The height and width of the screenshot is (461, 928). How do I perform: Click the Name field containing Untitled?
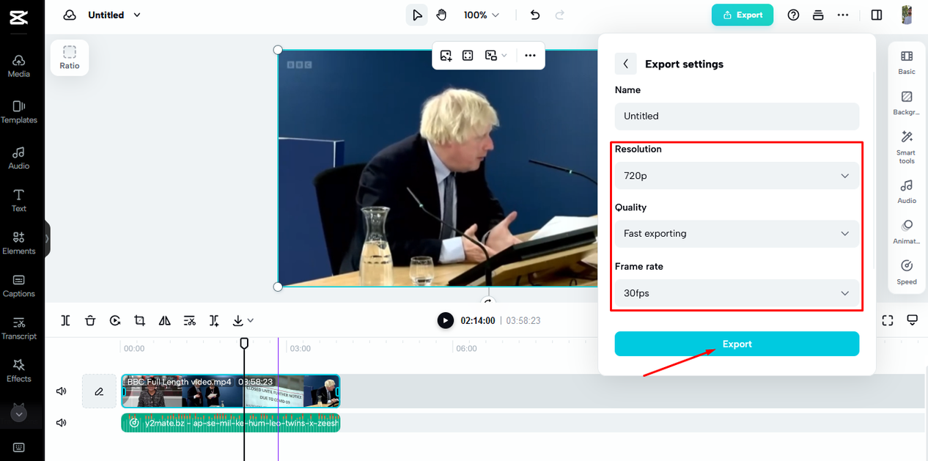(737, 116)
